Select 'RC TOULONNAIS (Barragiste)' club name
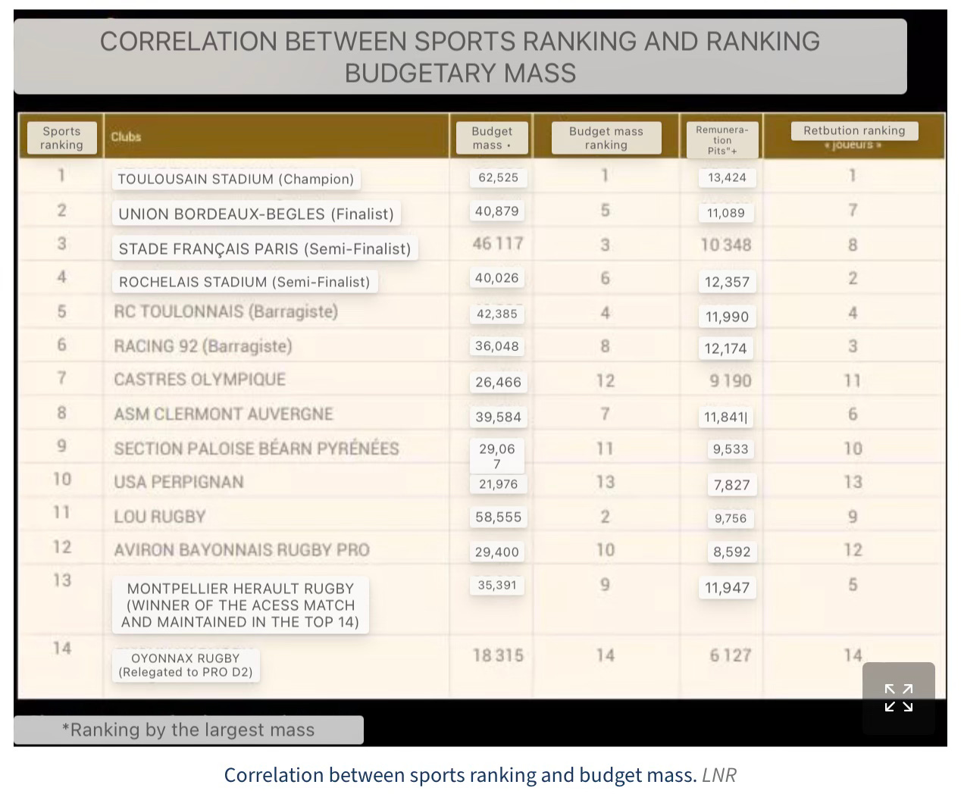Image resolution: width=964 pixels, height=794 pixels. (226, 311)
